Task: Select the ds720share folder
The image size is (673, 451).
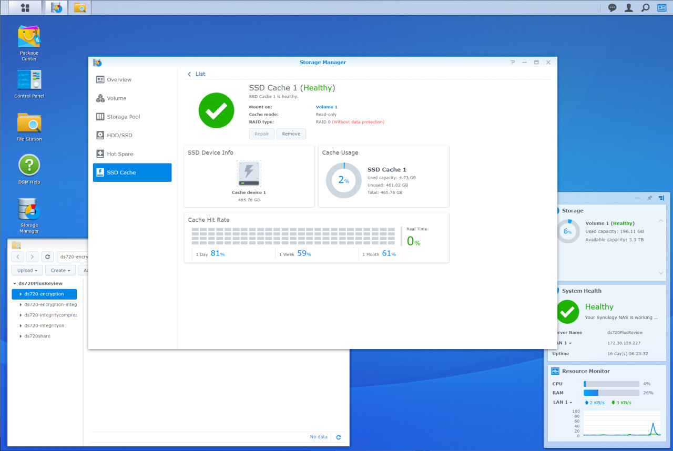Action: coord(37,336)
